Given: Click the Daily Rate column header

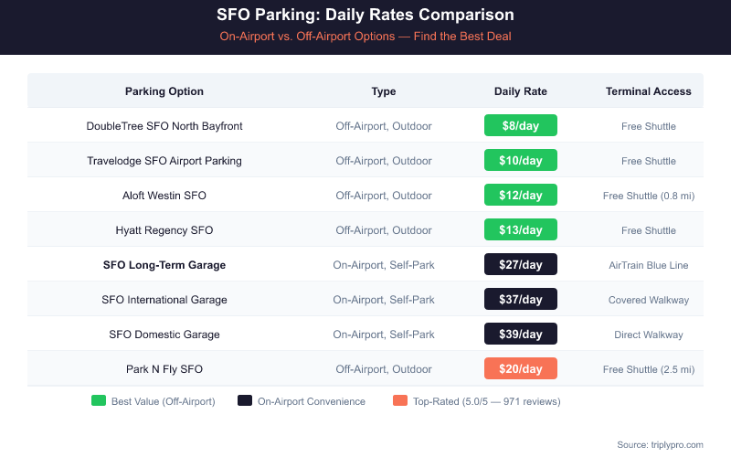Looking at the screenshot, I should click(x=521, y=91).
